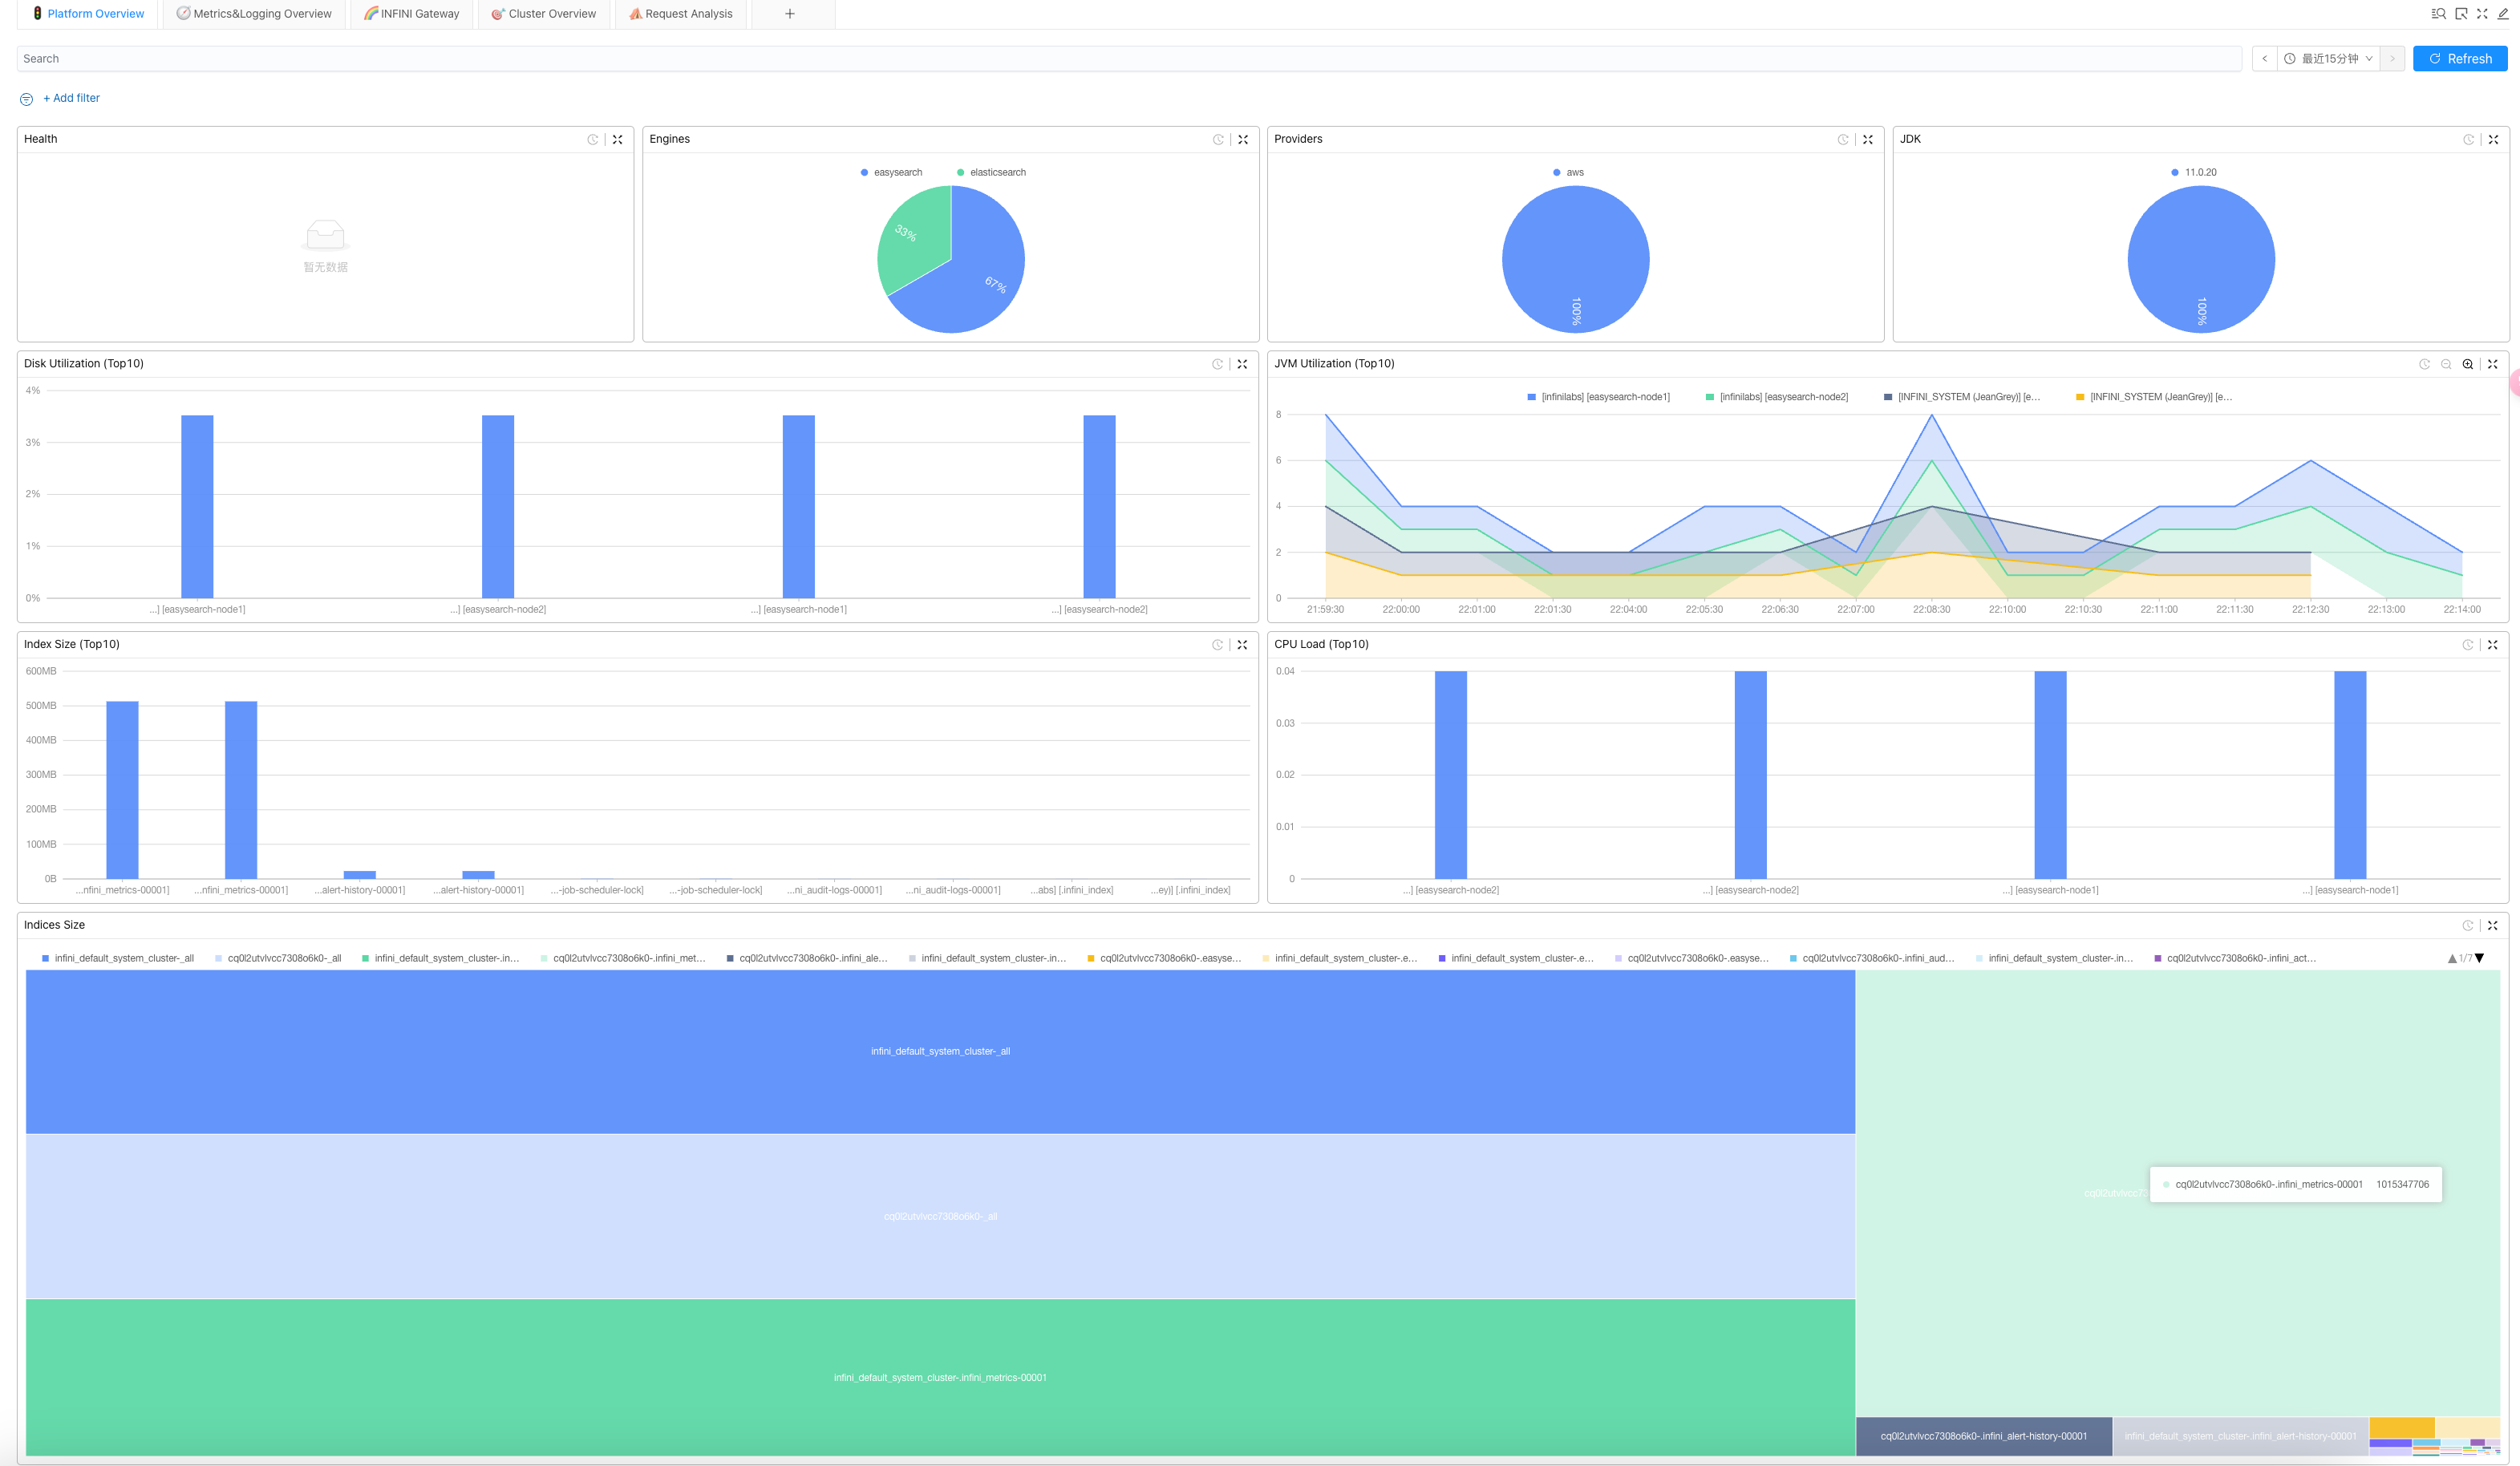Open the INFINI Gateway tab
Viewport: 2520px width, 1466px height.
click(412, 14)
